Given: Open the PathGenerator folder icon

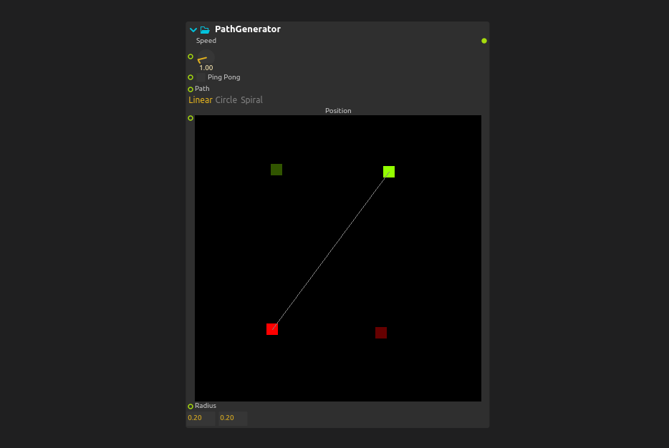Looking at the screenshot, I should pos(206,30).
